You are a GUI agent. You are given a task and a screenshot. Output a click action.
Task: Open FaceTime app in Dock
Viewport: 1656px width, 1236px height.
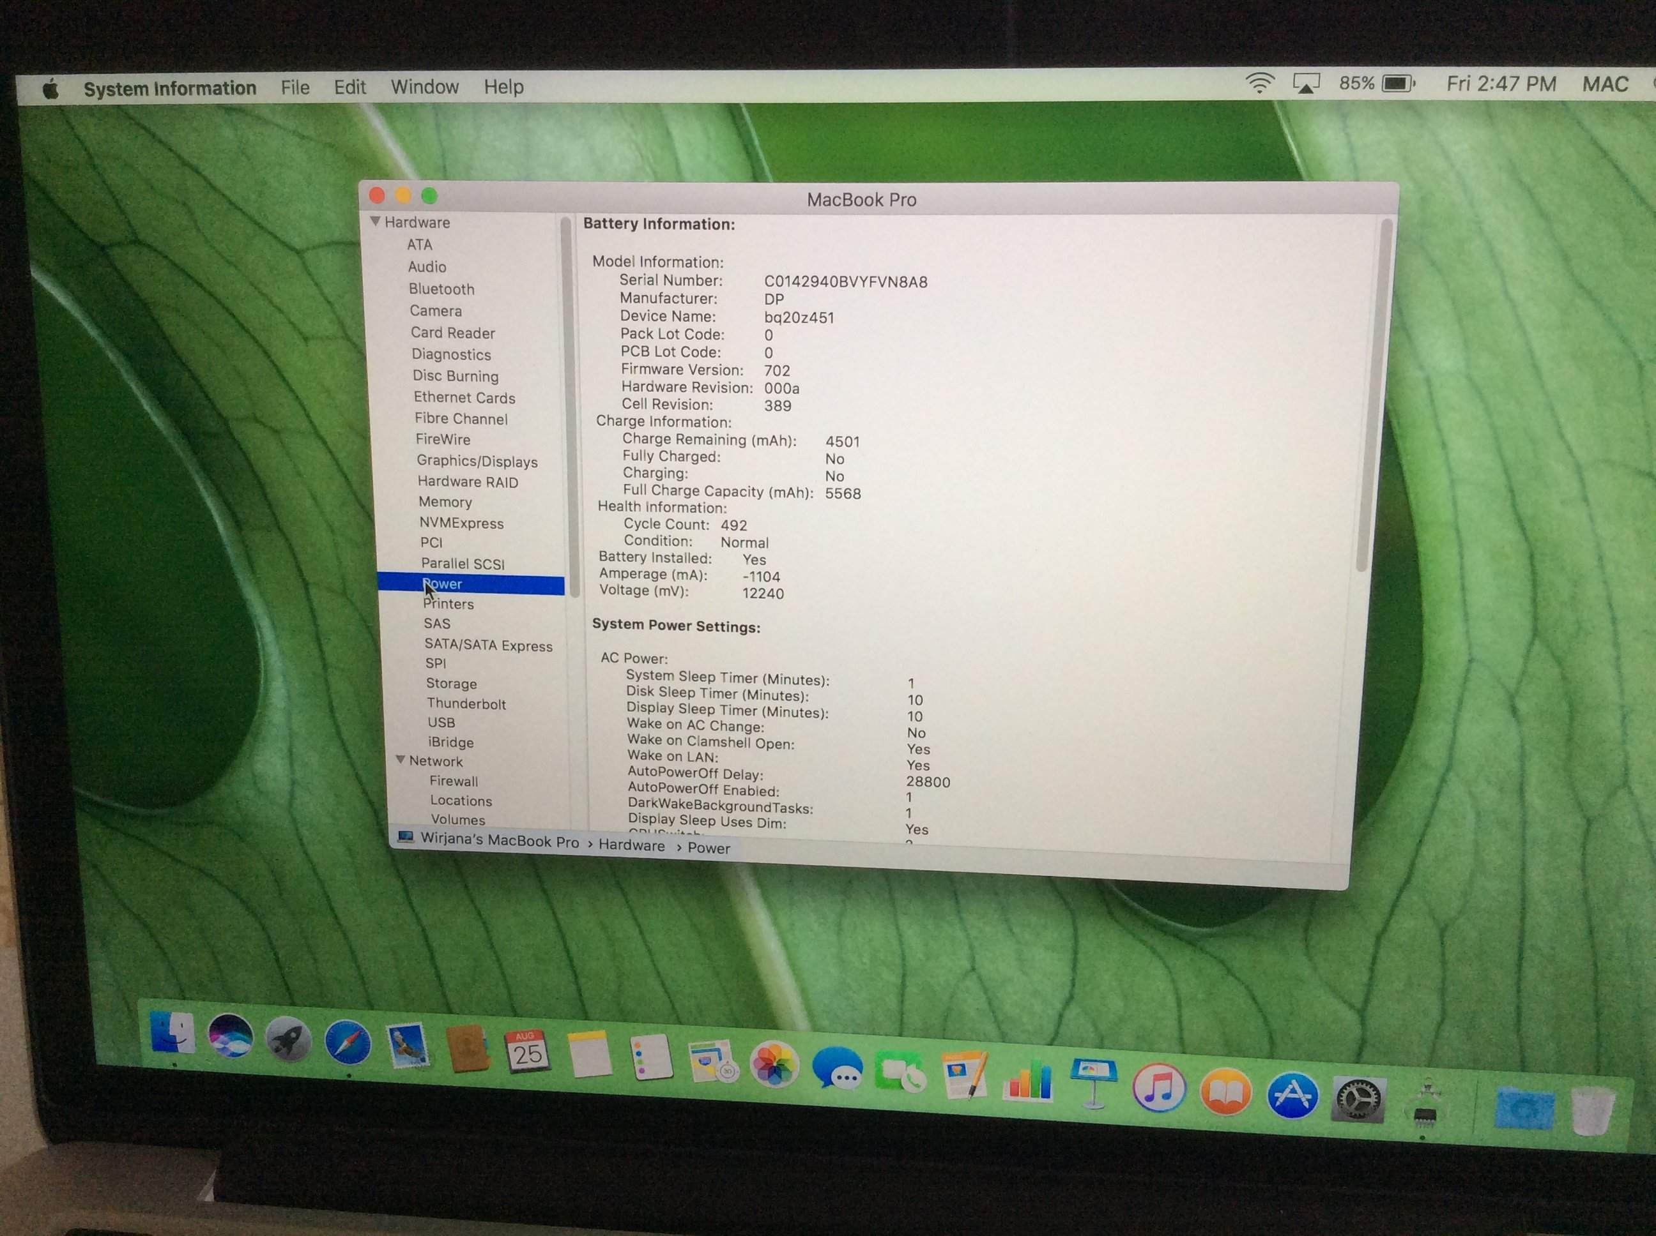pos(900,1072)
